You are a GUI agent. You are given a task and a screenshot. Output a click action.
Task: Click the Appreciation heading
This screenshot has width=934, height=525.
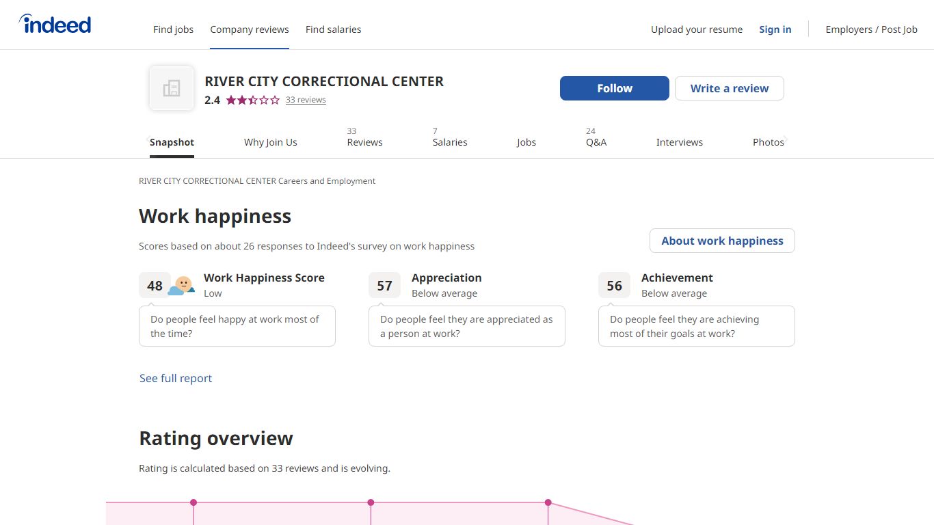[446, 278]
